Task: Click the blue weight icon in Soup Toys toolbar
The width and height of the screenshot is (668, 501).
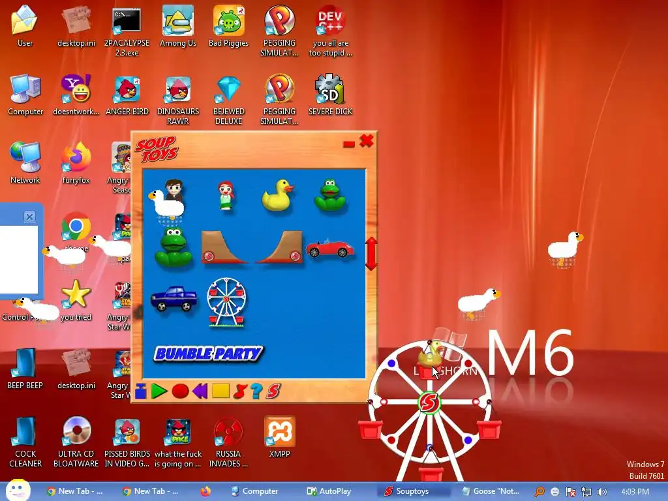Action: pyautogui.click(x=141, y=391)
